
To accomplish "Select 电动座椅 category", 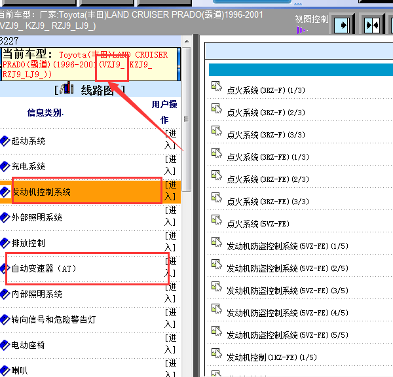I will (x=28, y=345).
